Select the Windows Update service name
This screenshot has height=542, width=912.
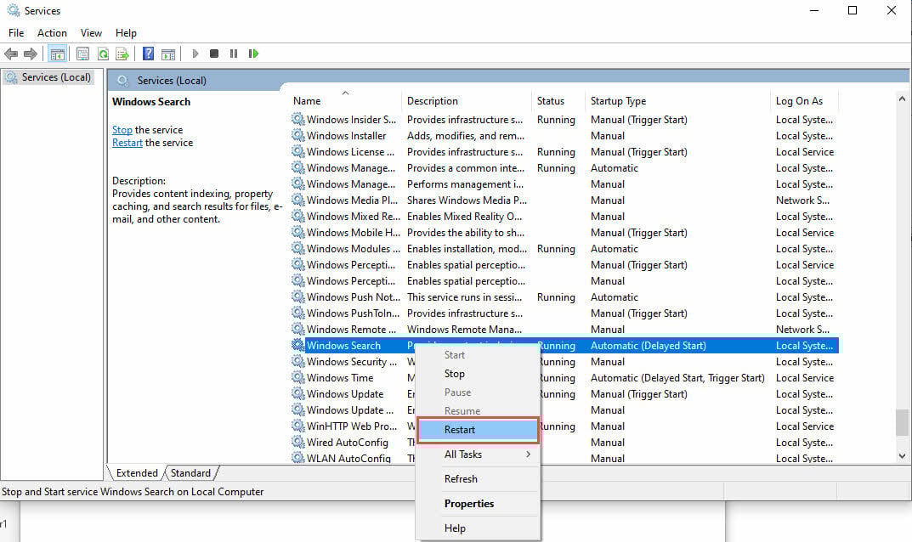pos(345,393)
